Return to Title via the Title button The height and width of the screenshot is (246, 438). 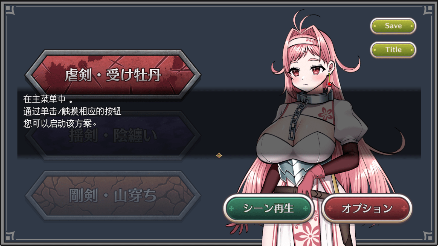coord(393,50)
